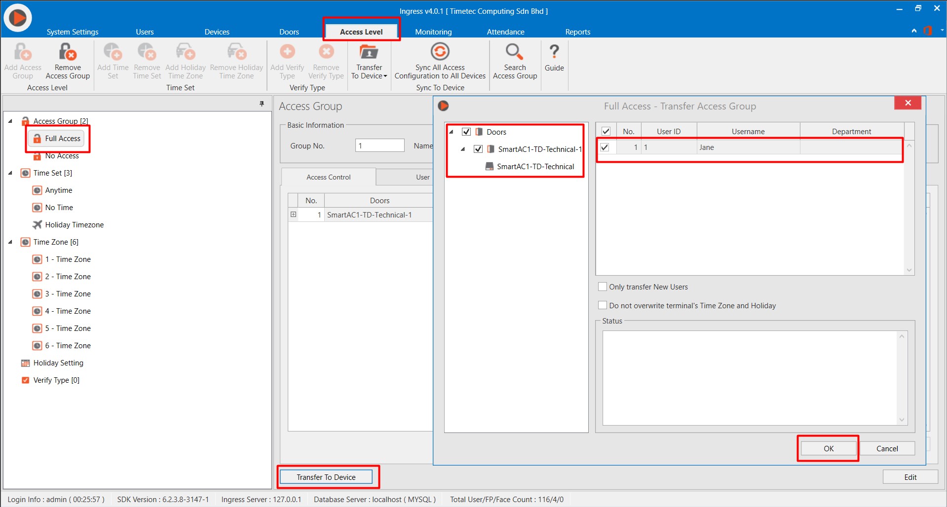Image resolution: width=947 pixels, height=507 pixels.
Task: Collapse the Doors node in transfer dialog
Action: pos(451,132)
